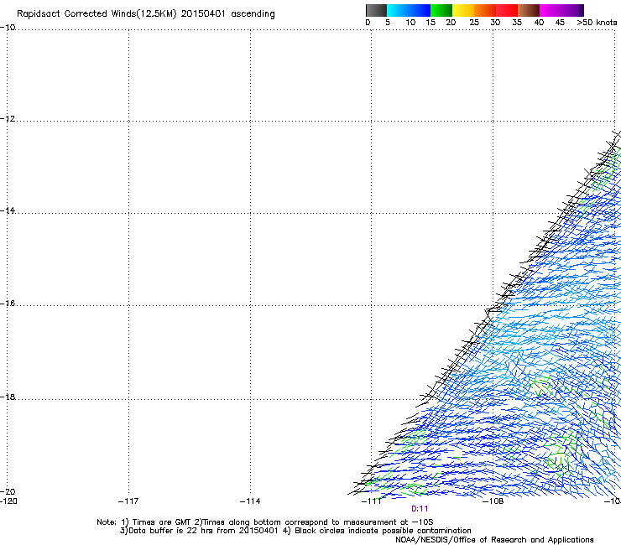Click the legend label '40'

pos(539,23)
